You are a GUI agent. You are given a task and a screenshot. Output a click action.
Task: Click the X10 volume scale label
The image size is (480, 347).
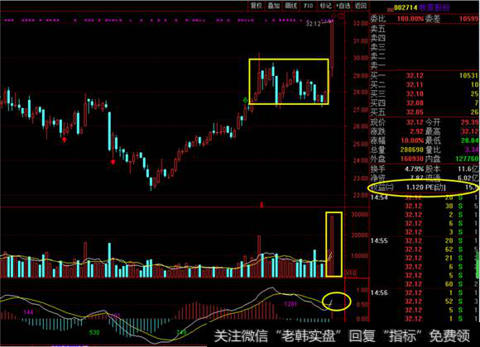[351, 273]
